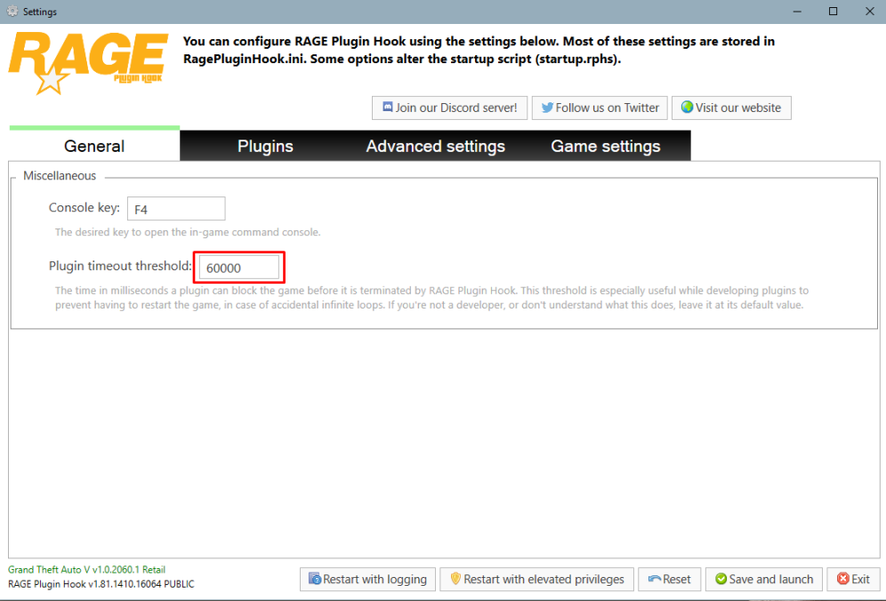Minimize the Settings window

point(797,12)
